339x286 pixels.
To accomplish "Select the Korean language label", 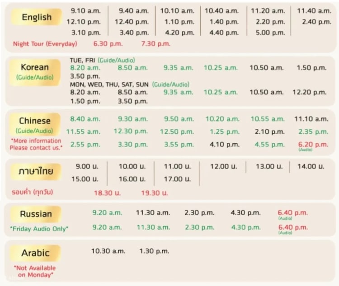I will (35, 67).
